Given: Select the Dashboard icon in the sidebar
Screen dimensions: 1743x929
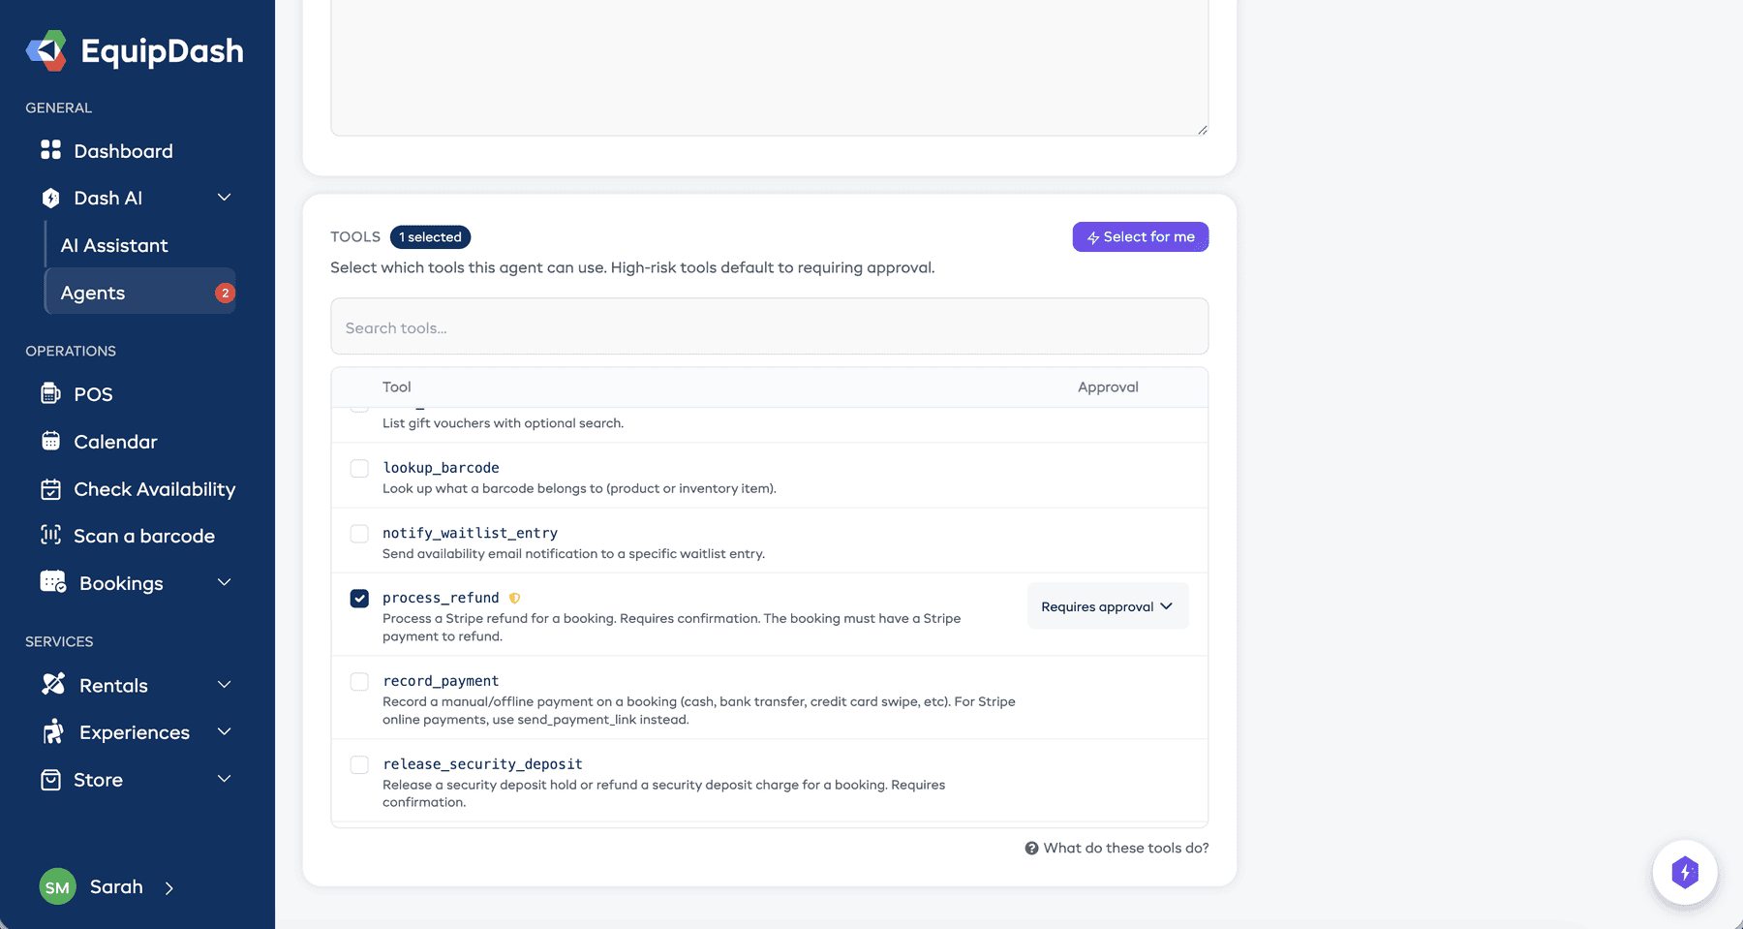Looking at the screenshot, I should tap(50, 150).
